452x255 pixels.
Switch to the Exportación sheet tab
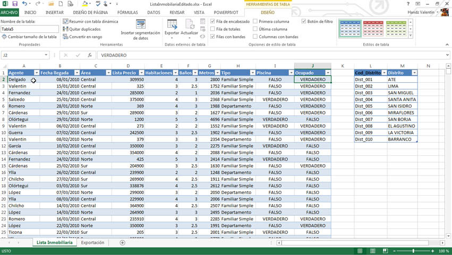[92, 243]
